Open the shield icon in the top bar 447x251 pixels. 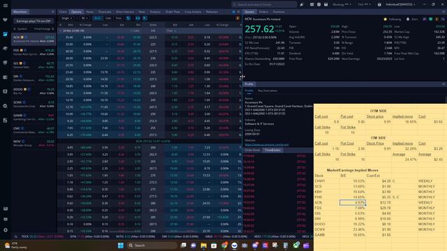318,5
